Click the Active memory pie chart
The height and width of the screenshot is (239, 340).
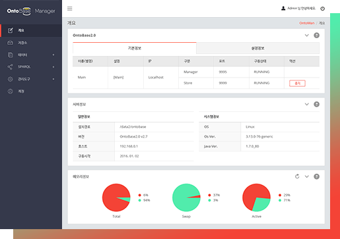tap(256, 198)
